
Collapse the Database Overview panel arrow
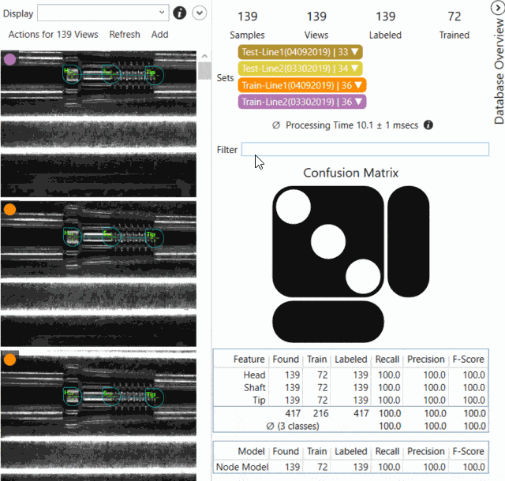(498, 8)
